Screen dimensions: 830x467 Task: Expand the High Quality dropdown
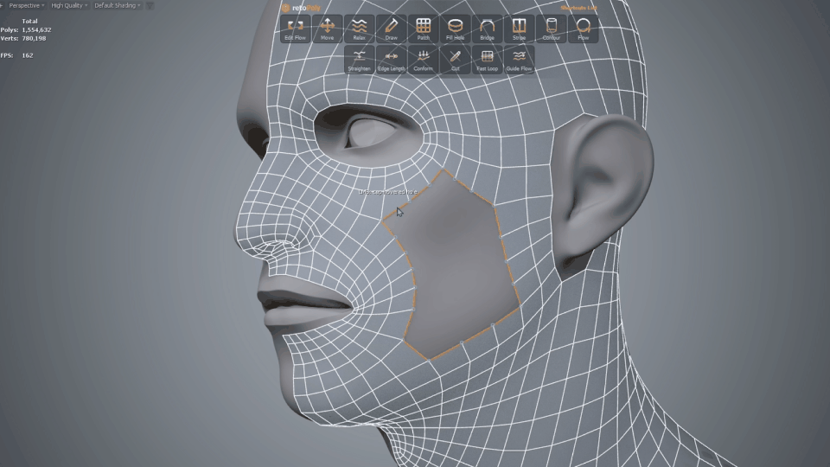[69, 5]
